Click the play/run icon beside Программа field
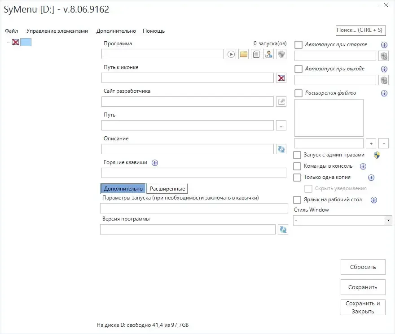Image resolution: width=395 pixels, height=334 pixels. [x=231, y=54]
